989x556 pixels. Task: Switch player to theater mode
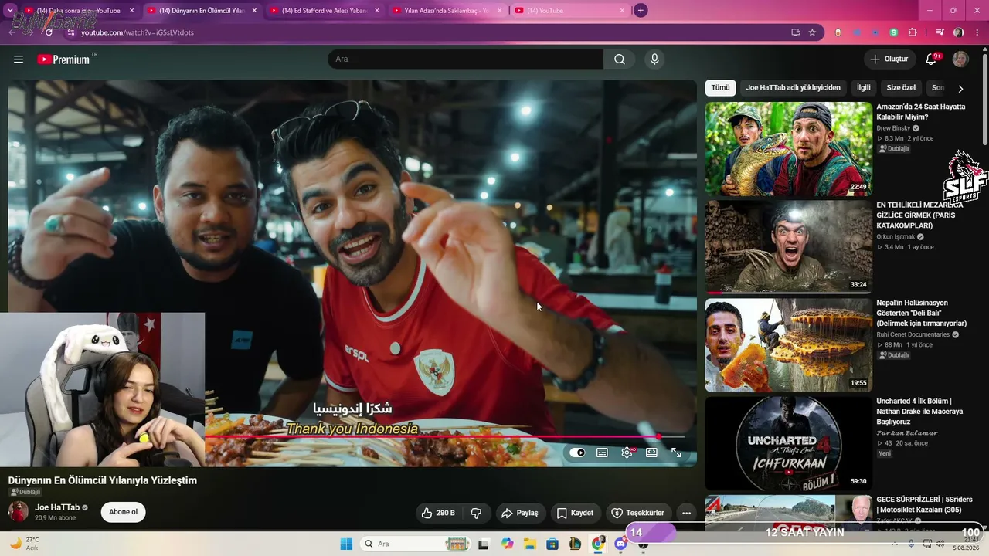pos(651,453)
